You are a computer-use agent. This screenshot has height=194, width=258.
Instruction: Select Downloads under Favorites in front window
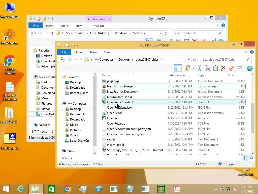coord(77,88)
